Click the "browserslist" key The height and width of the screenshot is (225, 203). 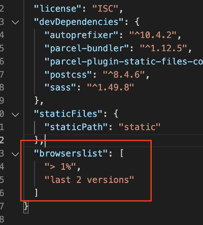point(71,154)
